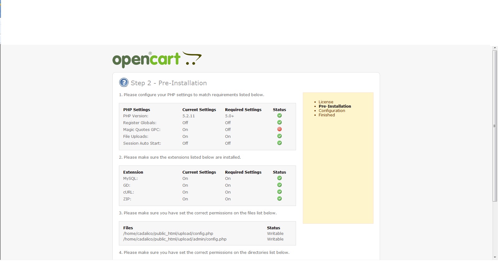Click File Uploads green status icon
Image resolution: width=498 pixels, height=280 pixels.
pyautogui.click(x=280, y=136)
